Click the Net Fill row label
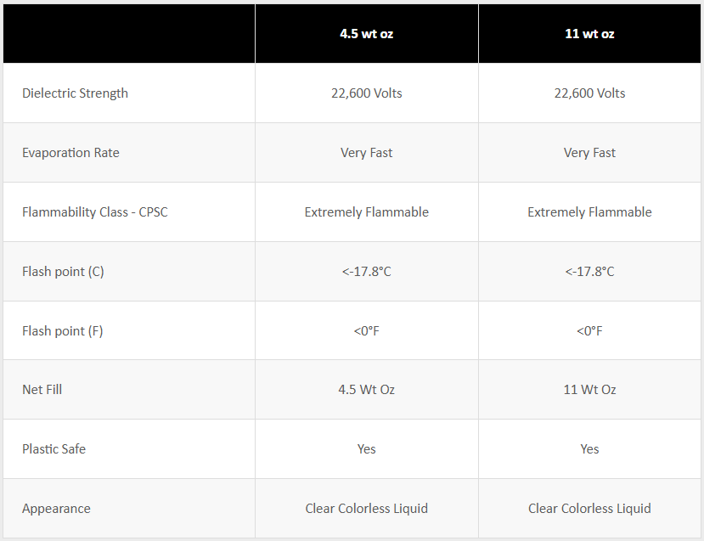Viewport: 704px width, 541px height. pos(42,390)
